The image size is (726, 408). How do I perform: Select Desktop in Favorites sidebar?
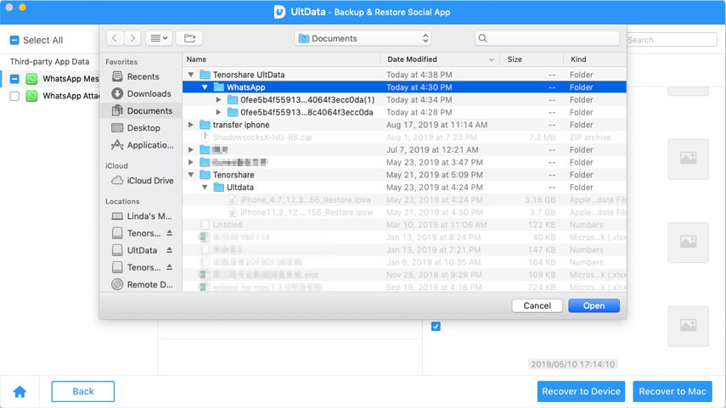point(143,127)
